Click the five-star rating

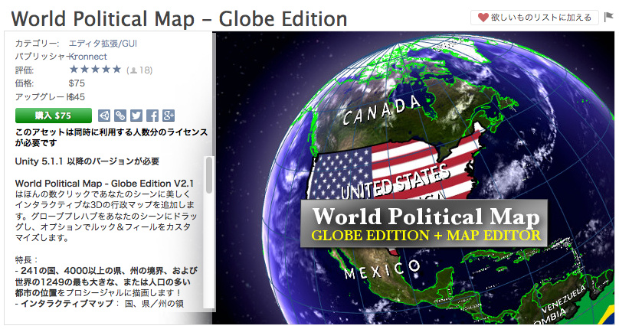(95, 70)
